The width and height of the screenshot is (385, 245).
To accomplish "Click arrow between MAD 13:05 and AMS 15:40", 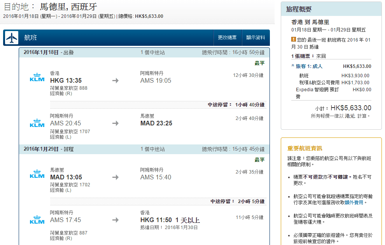I will pos(115,177).
